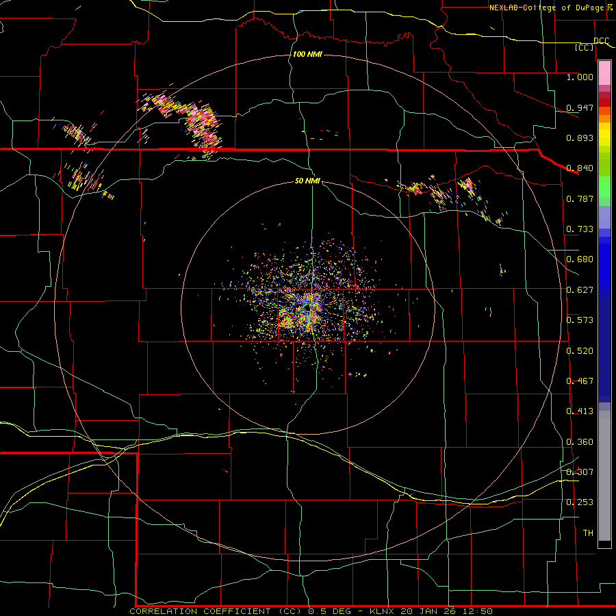The height and width of the screenshot is (616, 616).
Task: Click the 0.627 legend value
Action: [x=580, y=290]
